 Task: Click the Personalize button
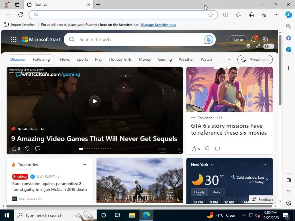(255, 60)
